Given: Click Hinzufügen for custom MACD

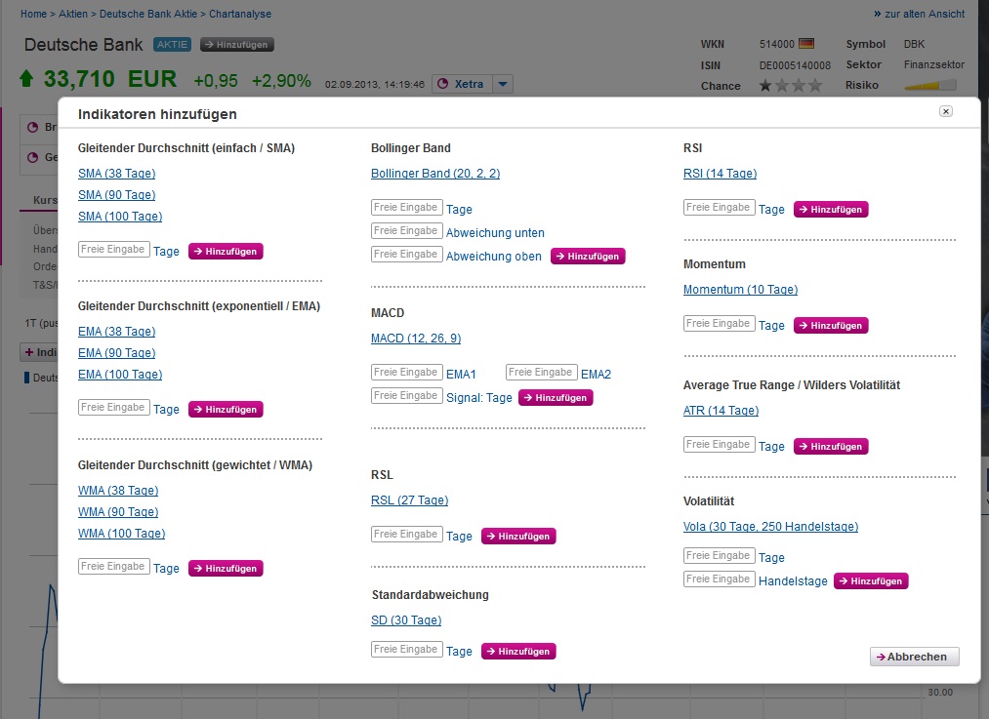Looking at the screenshot, I should pyautogui.click(x=556, y=398).
